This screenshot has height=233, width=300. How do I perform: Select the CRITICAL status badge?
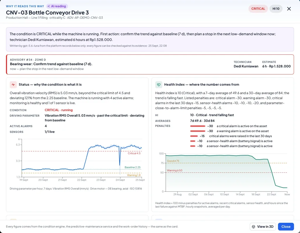pyautogui.click(x=258, y=9)
